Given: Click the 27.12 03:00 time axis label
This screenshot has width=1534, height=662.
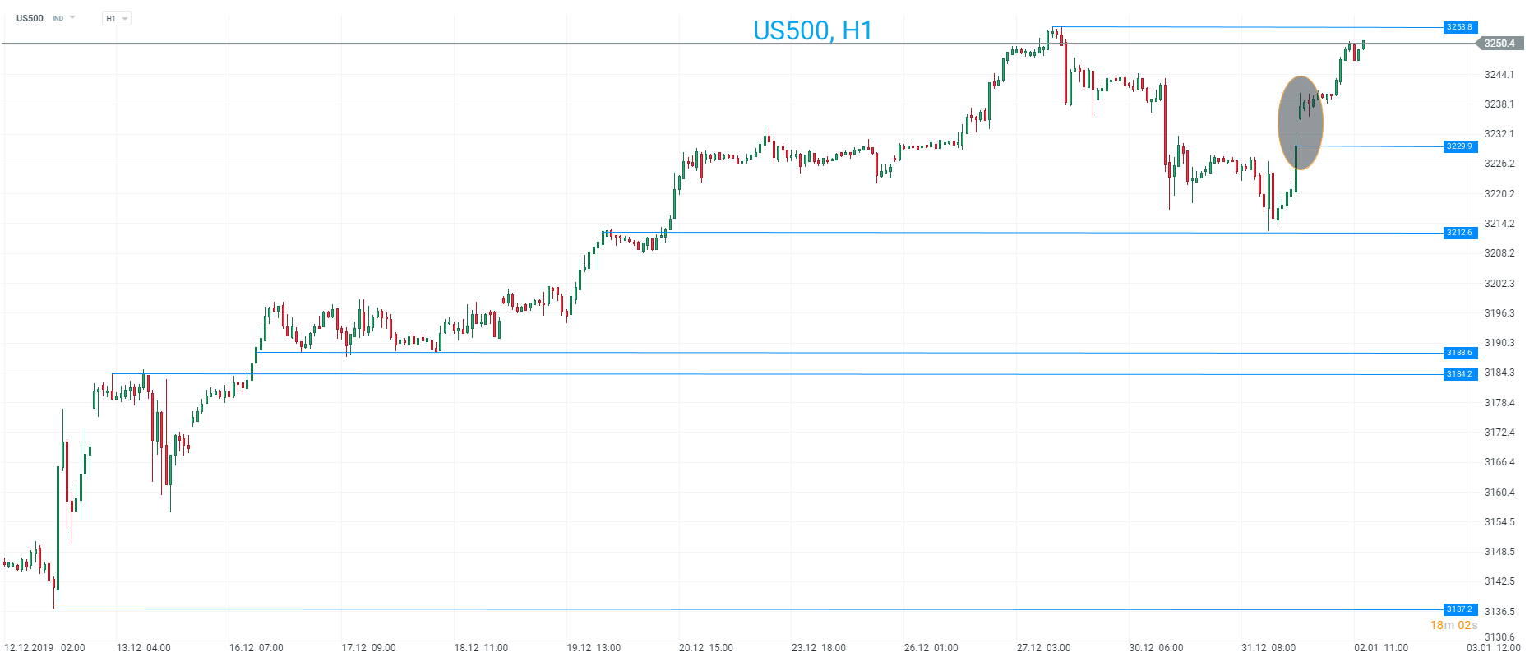Looking at the screenshot, I should click(1043, 648).
